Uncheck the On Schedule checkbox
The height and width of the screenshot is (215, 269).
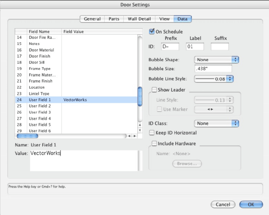click(x=152, y=32)
